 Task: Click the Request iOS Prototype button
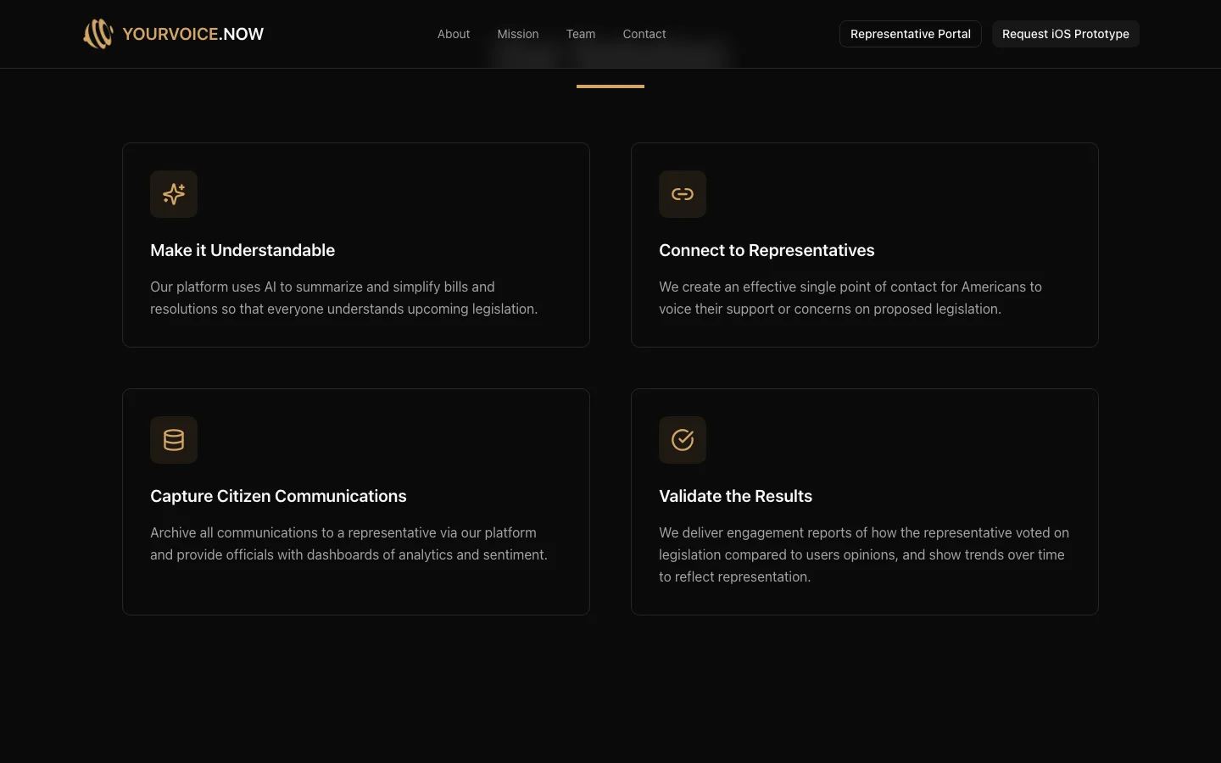(x=1065, y=34)
